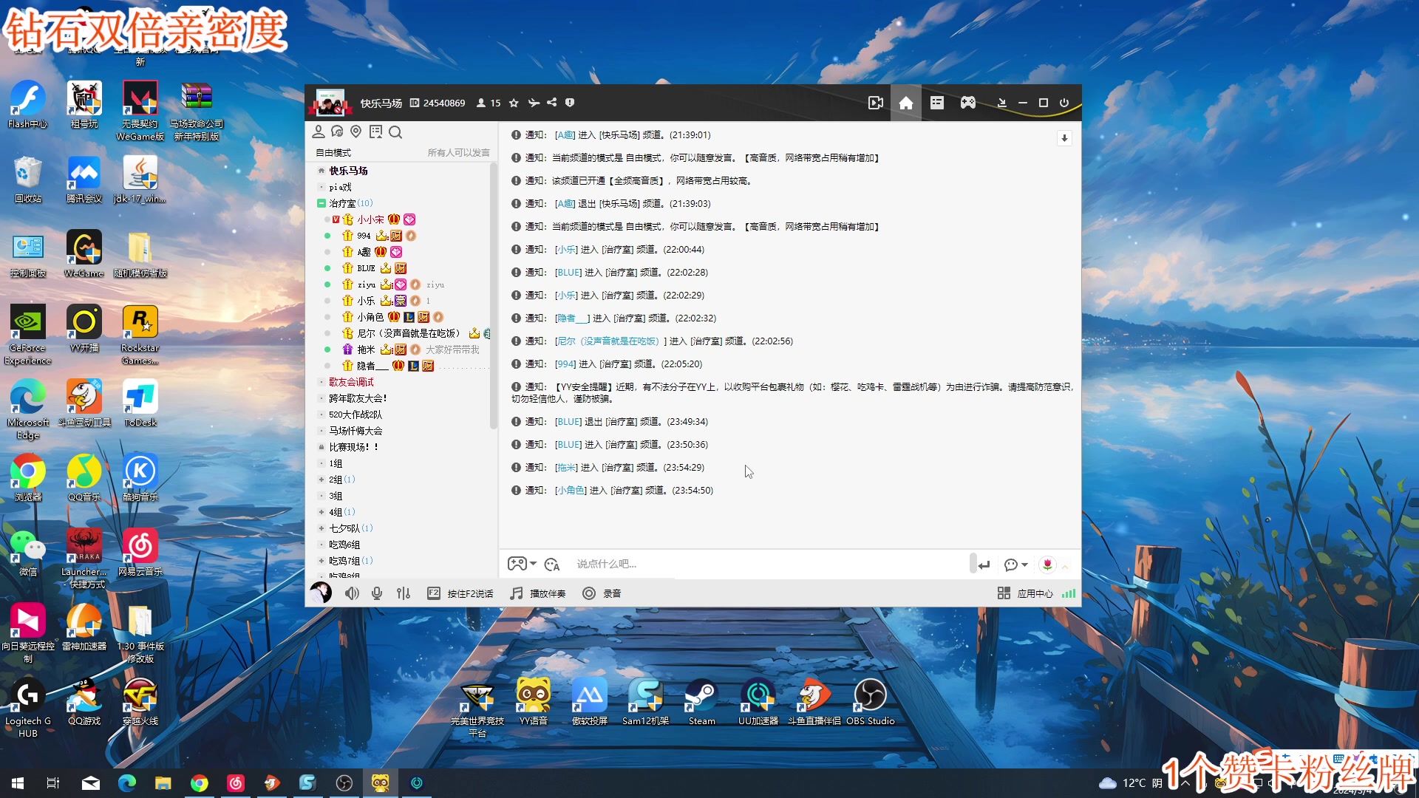The height and width of the screenshot is (798, 1419).
Task: Open the chat bubble options dropdown
Action: coord(1016,565)
